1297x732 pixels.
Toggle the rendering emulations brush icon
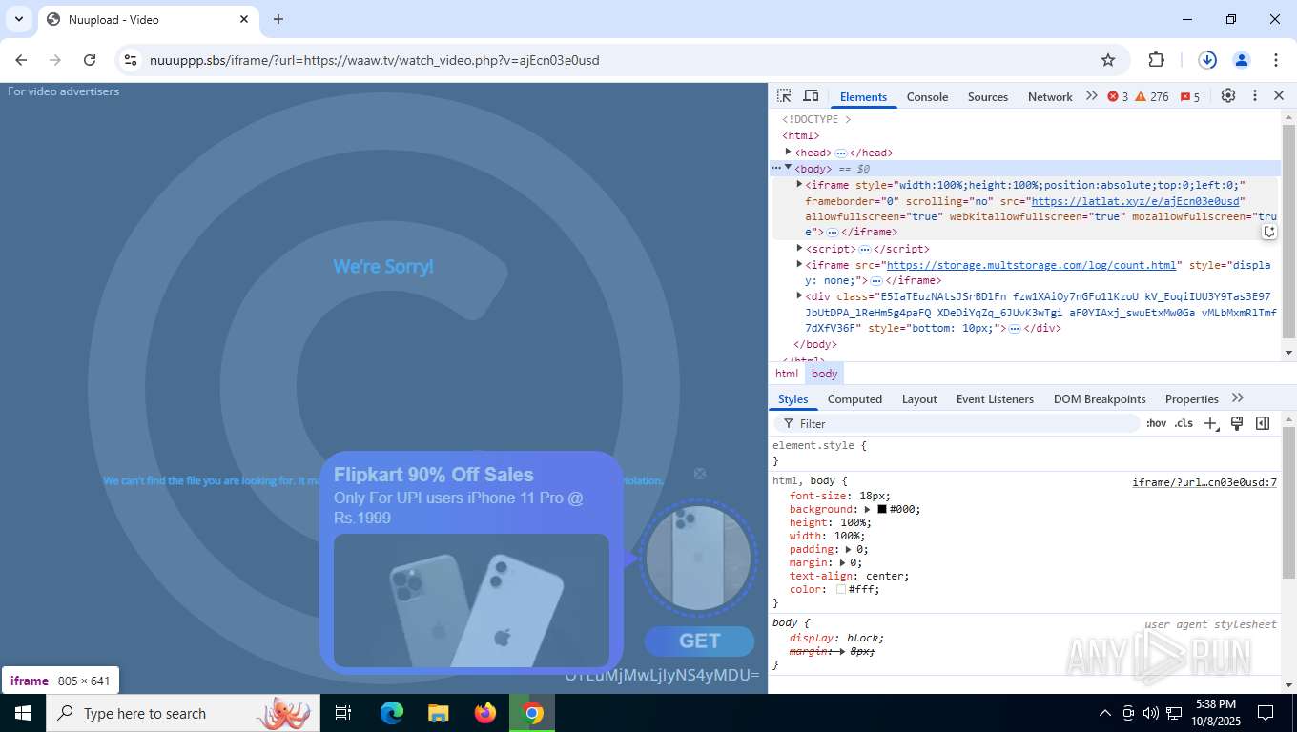pyautogui.click(x=1237, y=423)
